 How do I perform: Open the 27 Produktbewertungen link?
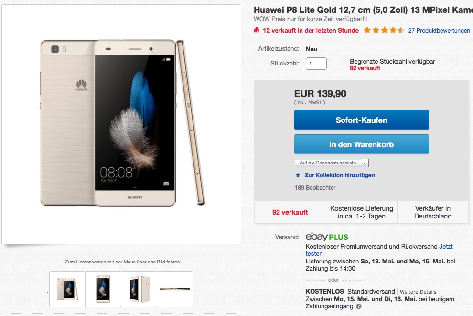(439, 31)
